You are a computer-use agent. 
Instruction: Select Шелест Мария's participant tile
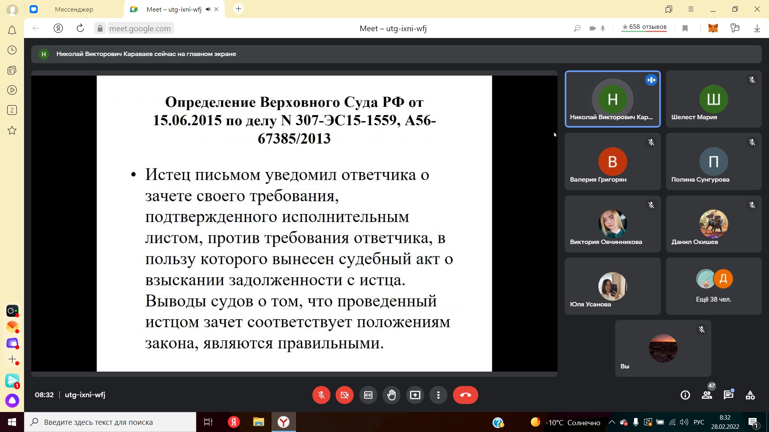pyautogui.click(x=714, y=99)
